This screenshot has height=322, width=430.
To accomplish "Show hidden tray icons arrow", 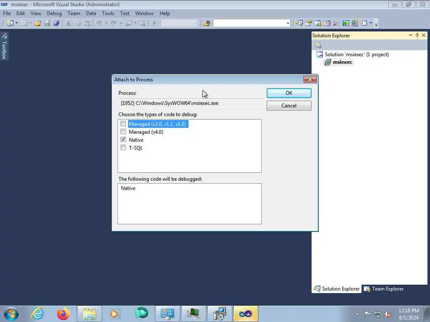I will click(357, 314).
